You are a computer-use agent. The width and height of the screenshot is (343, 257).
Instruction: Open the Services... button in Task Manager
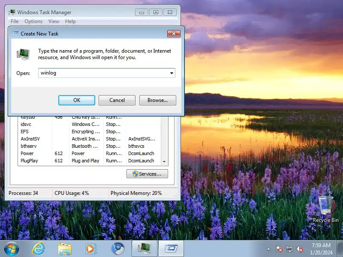(x=147, y=174)
